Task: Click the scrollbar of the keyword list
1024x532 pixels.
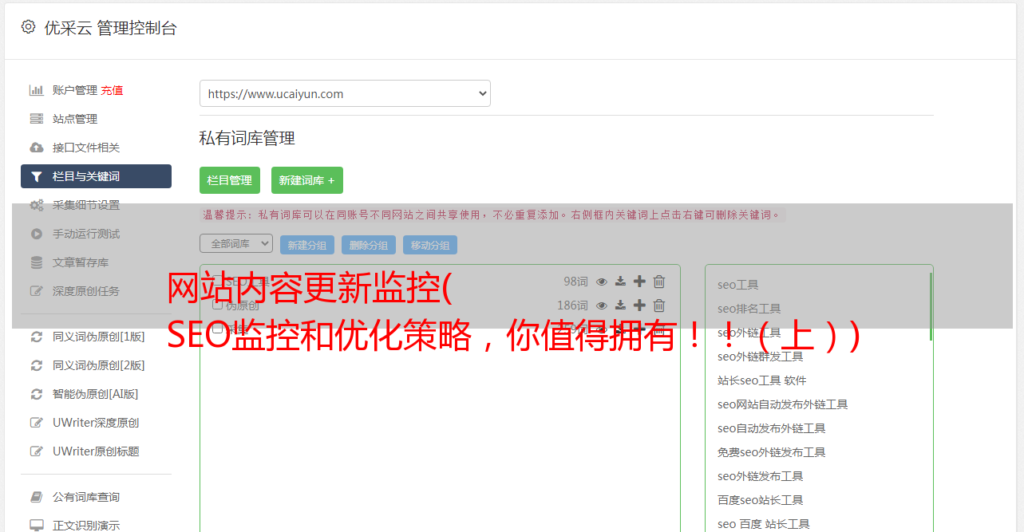Action: point(931,307)
